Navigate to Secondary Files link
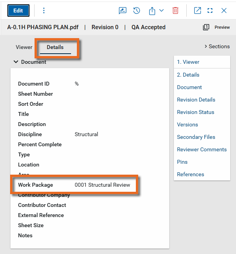 pos(196,137)
